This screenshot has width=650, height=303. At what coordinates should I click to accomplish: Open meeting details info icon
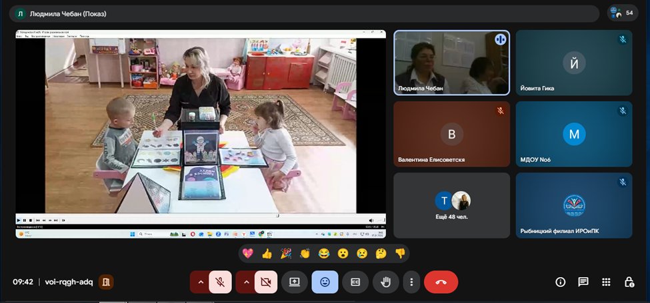coord(560,282)
